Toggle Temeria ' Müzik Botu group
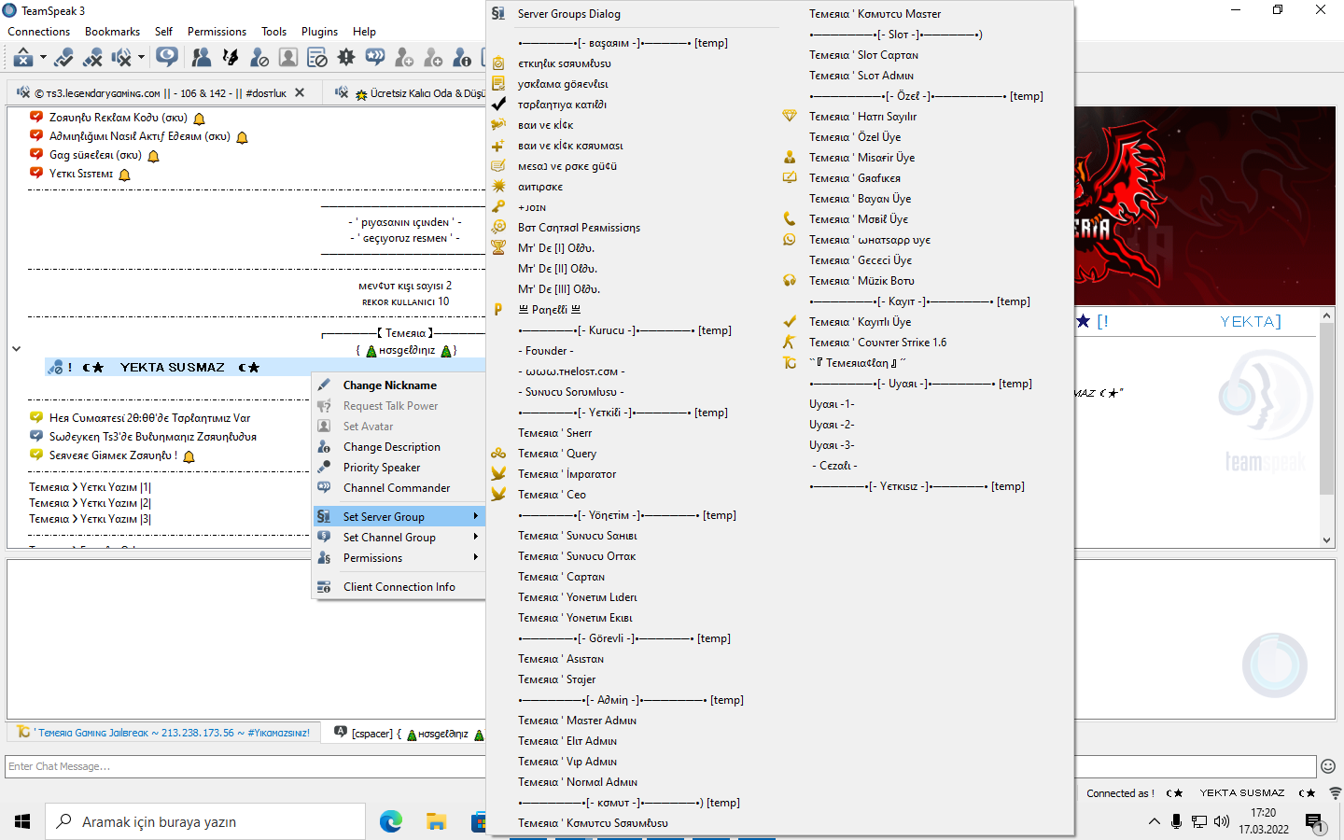 click(926, 281)
